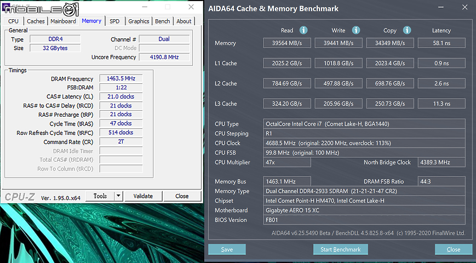Select Memory Copy value 34349 MB/s
The height and width of the screenshot is (263, 476).
390,43
